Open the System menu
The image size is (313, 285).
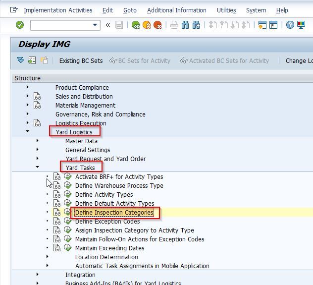click(256, 10)
